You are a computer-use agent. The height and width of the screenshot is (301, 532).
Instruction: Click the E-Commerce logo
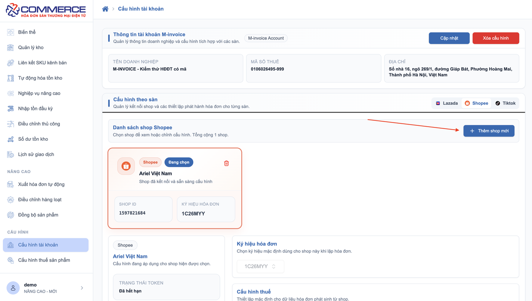click(x=46, y=10)
